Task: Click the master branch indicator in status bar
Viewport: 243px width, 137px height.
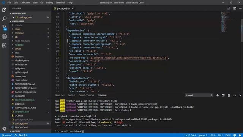Action: [x=7, y=135]
